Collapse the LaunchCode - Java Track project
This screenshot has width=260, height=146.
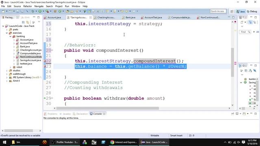click(3, 26)
